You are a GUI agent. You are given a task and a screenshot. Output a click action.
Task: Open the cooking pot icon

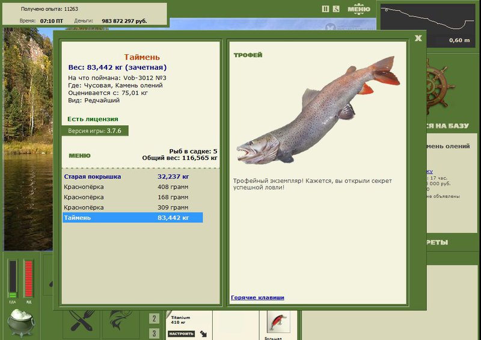click(21, 323)
